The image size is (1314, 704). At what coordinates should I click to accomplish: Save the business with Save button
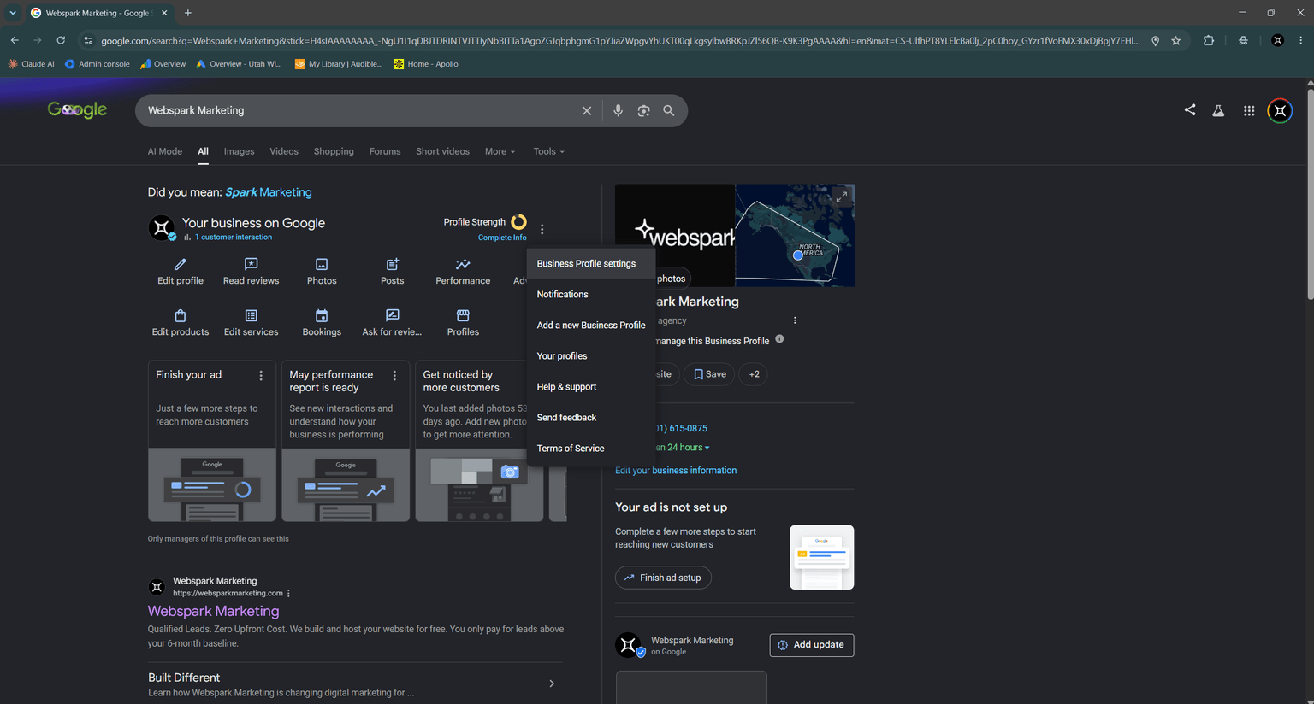click(x=710, y=374)
